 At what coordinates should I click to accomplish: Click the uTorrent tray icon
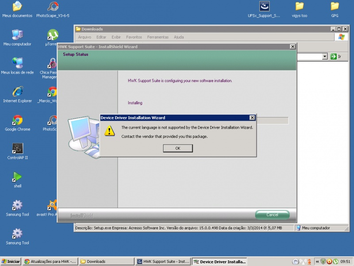336,262
